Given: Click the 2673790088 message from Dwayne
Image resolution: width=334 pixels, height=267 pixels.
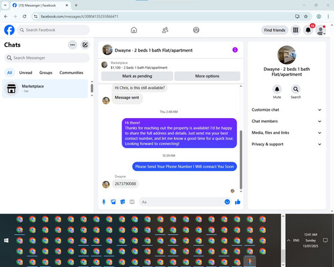Looking at the screenshot, I should click(125, 184).
